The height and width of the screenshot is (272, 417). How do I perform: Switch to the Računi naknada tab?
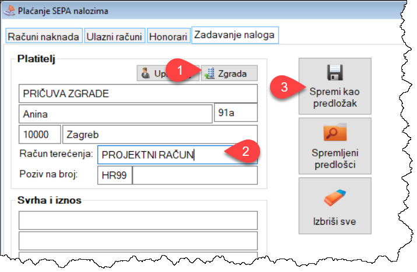click(44, 36)
